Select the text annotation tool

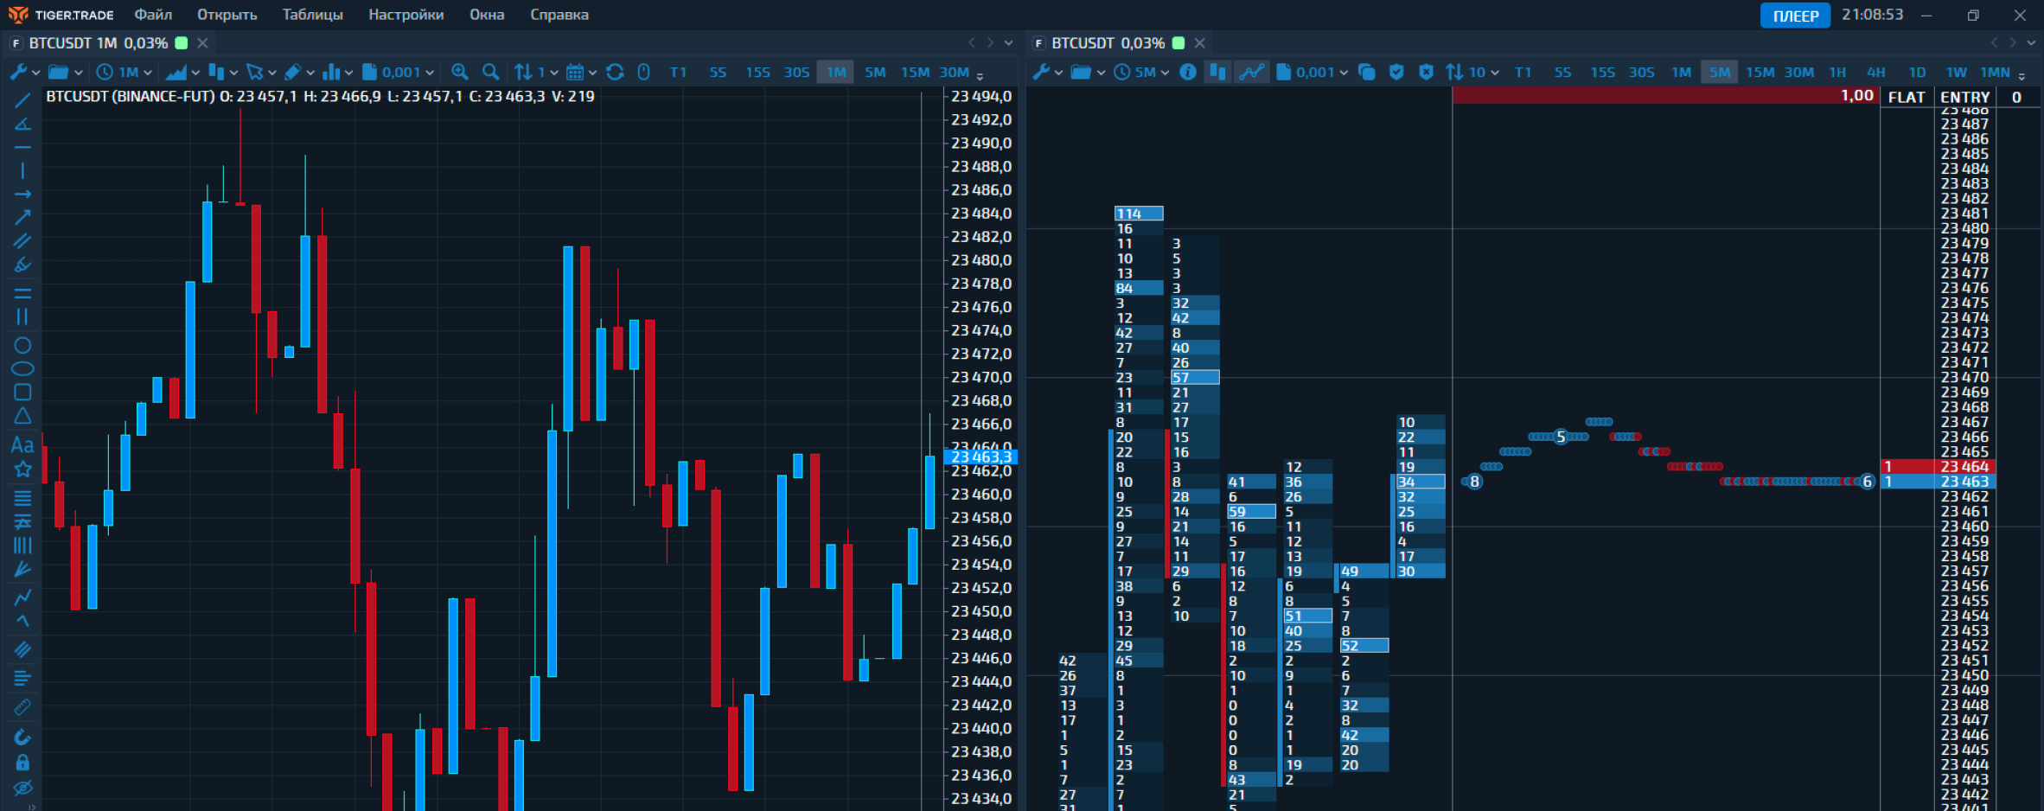coord(22,445)
